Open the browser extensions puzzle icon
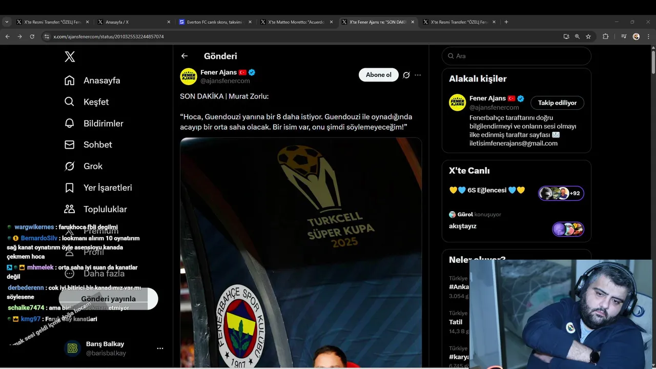Screen dimensions: 656x369 pyautogui.click(x=605, y=36)
